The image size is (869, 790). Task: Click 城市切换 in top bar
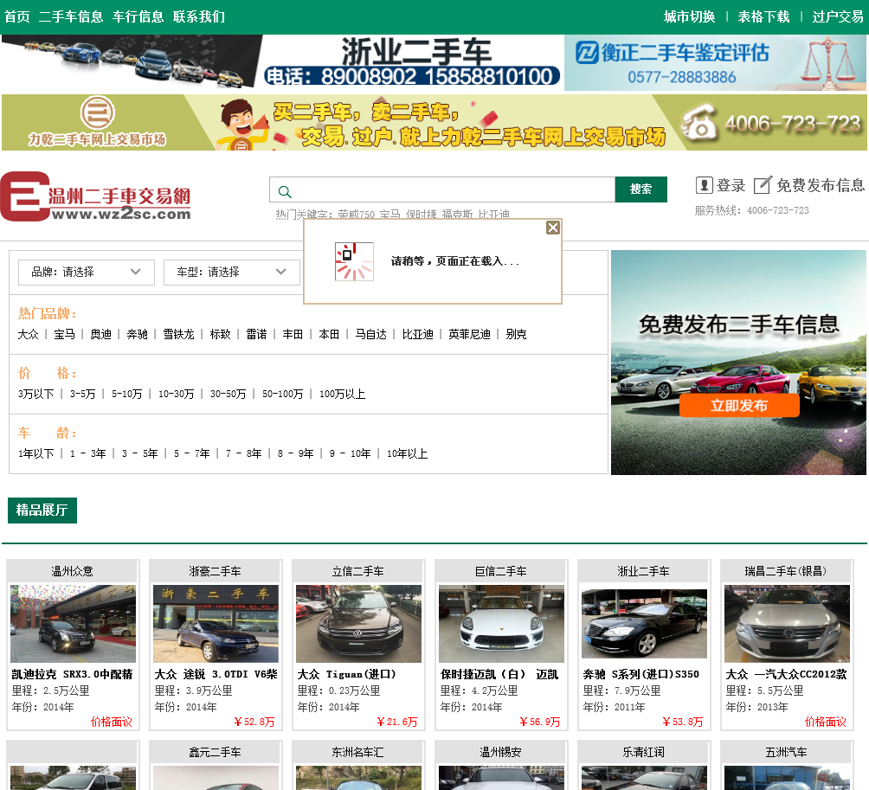click(x=690, y=16)
